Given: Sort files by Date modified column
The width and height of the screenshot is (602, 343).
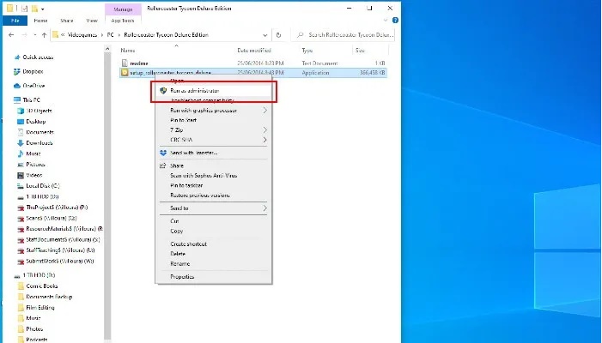Looking at the screenshot, I should [254, 51].
